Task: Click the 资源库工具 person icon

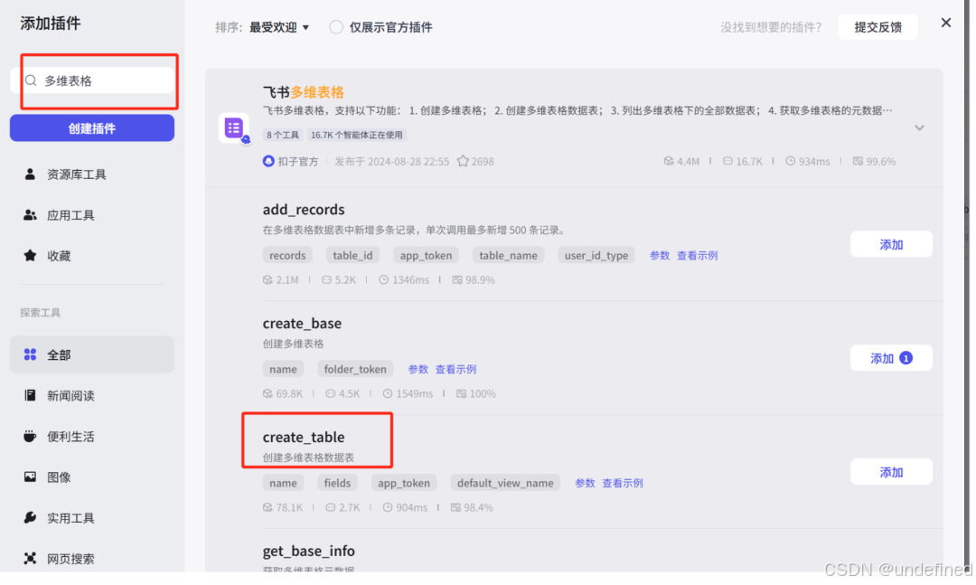Action: [30, 174]
